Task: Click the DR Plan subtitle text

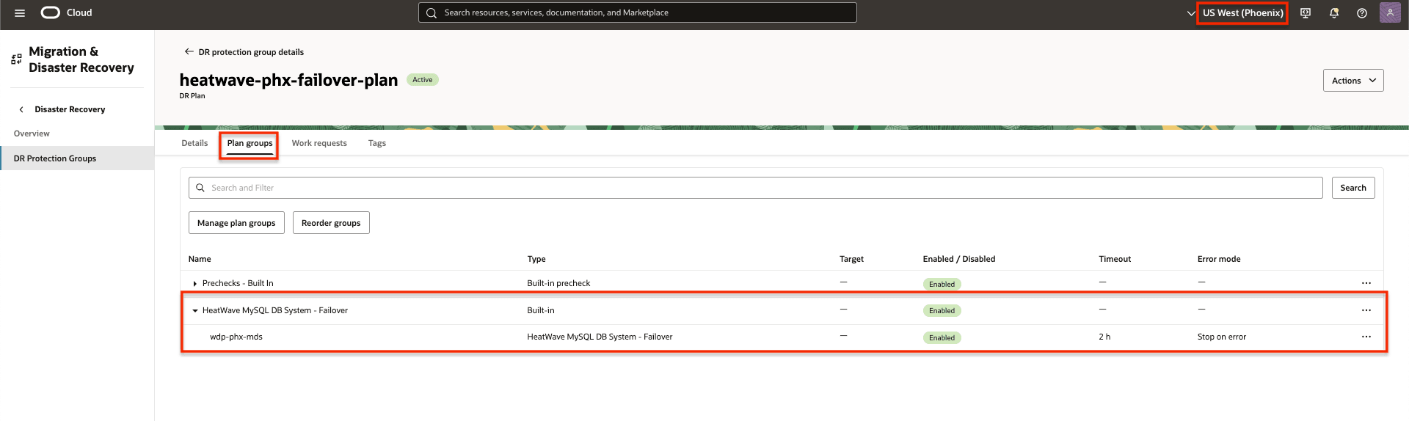Action: click(192, 96)
